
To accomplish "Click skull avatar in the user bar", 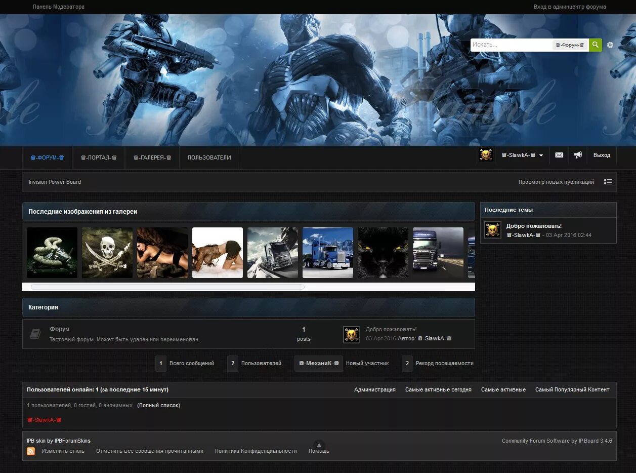I will (x=486, y=155).
